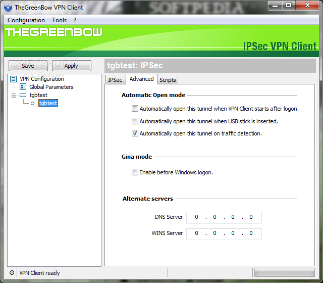Screen dimensions: 323x283
Task: Click the status bar progress bar
Action: pos(284,272)
